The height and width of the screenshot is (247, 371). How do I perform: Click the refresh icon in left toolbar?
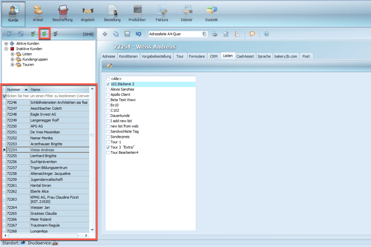[21, 34]
